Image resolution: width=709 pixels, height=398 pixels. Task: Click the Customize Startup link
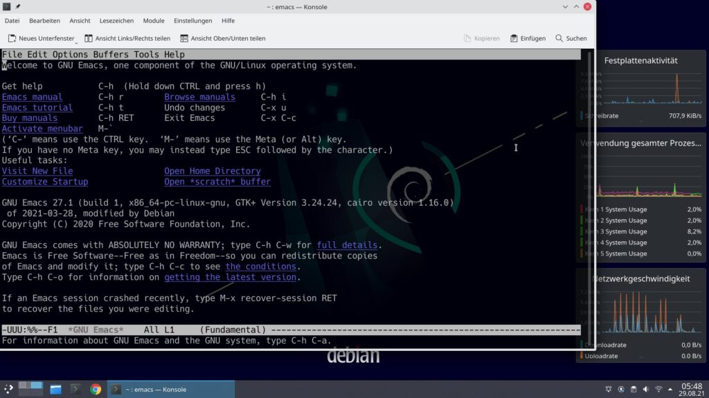(45, 182)
